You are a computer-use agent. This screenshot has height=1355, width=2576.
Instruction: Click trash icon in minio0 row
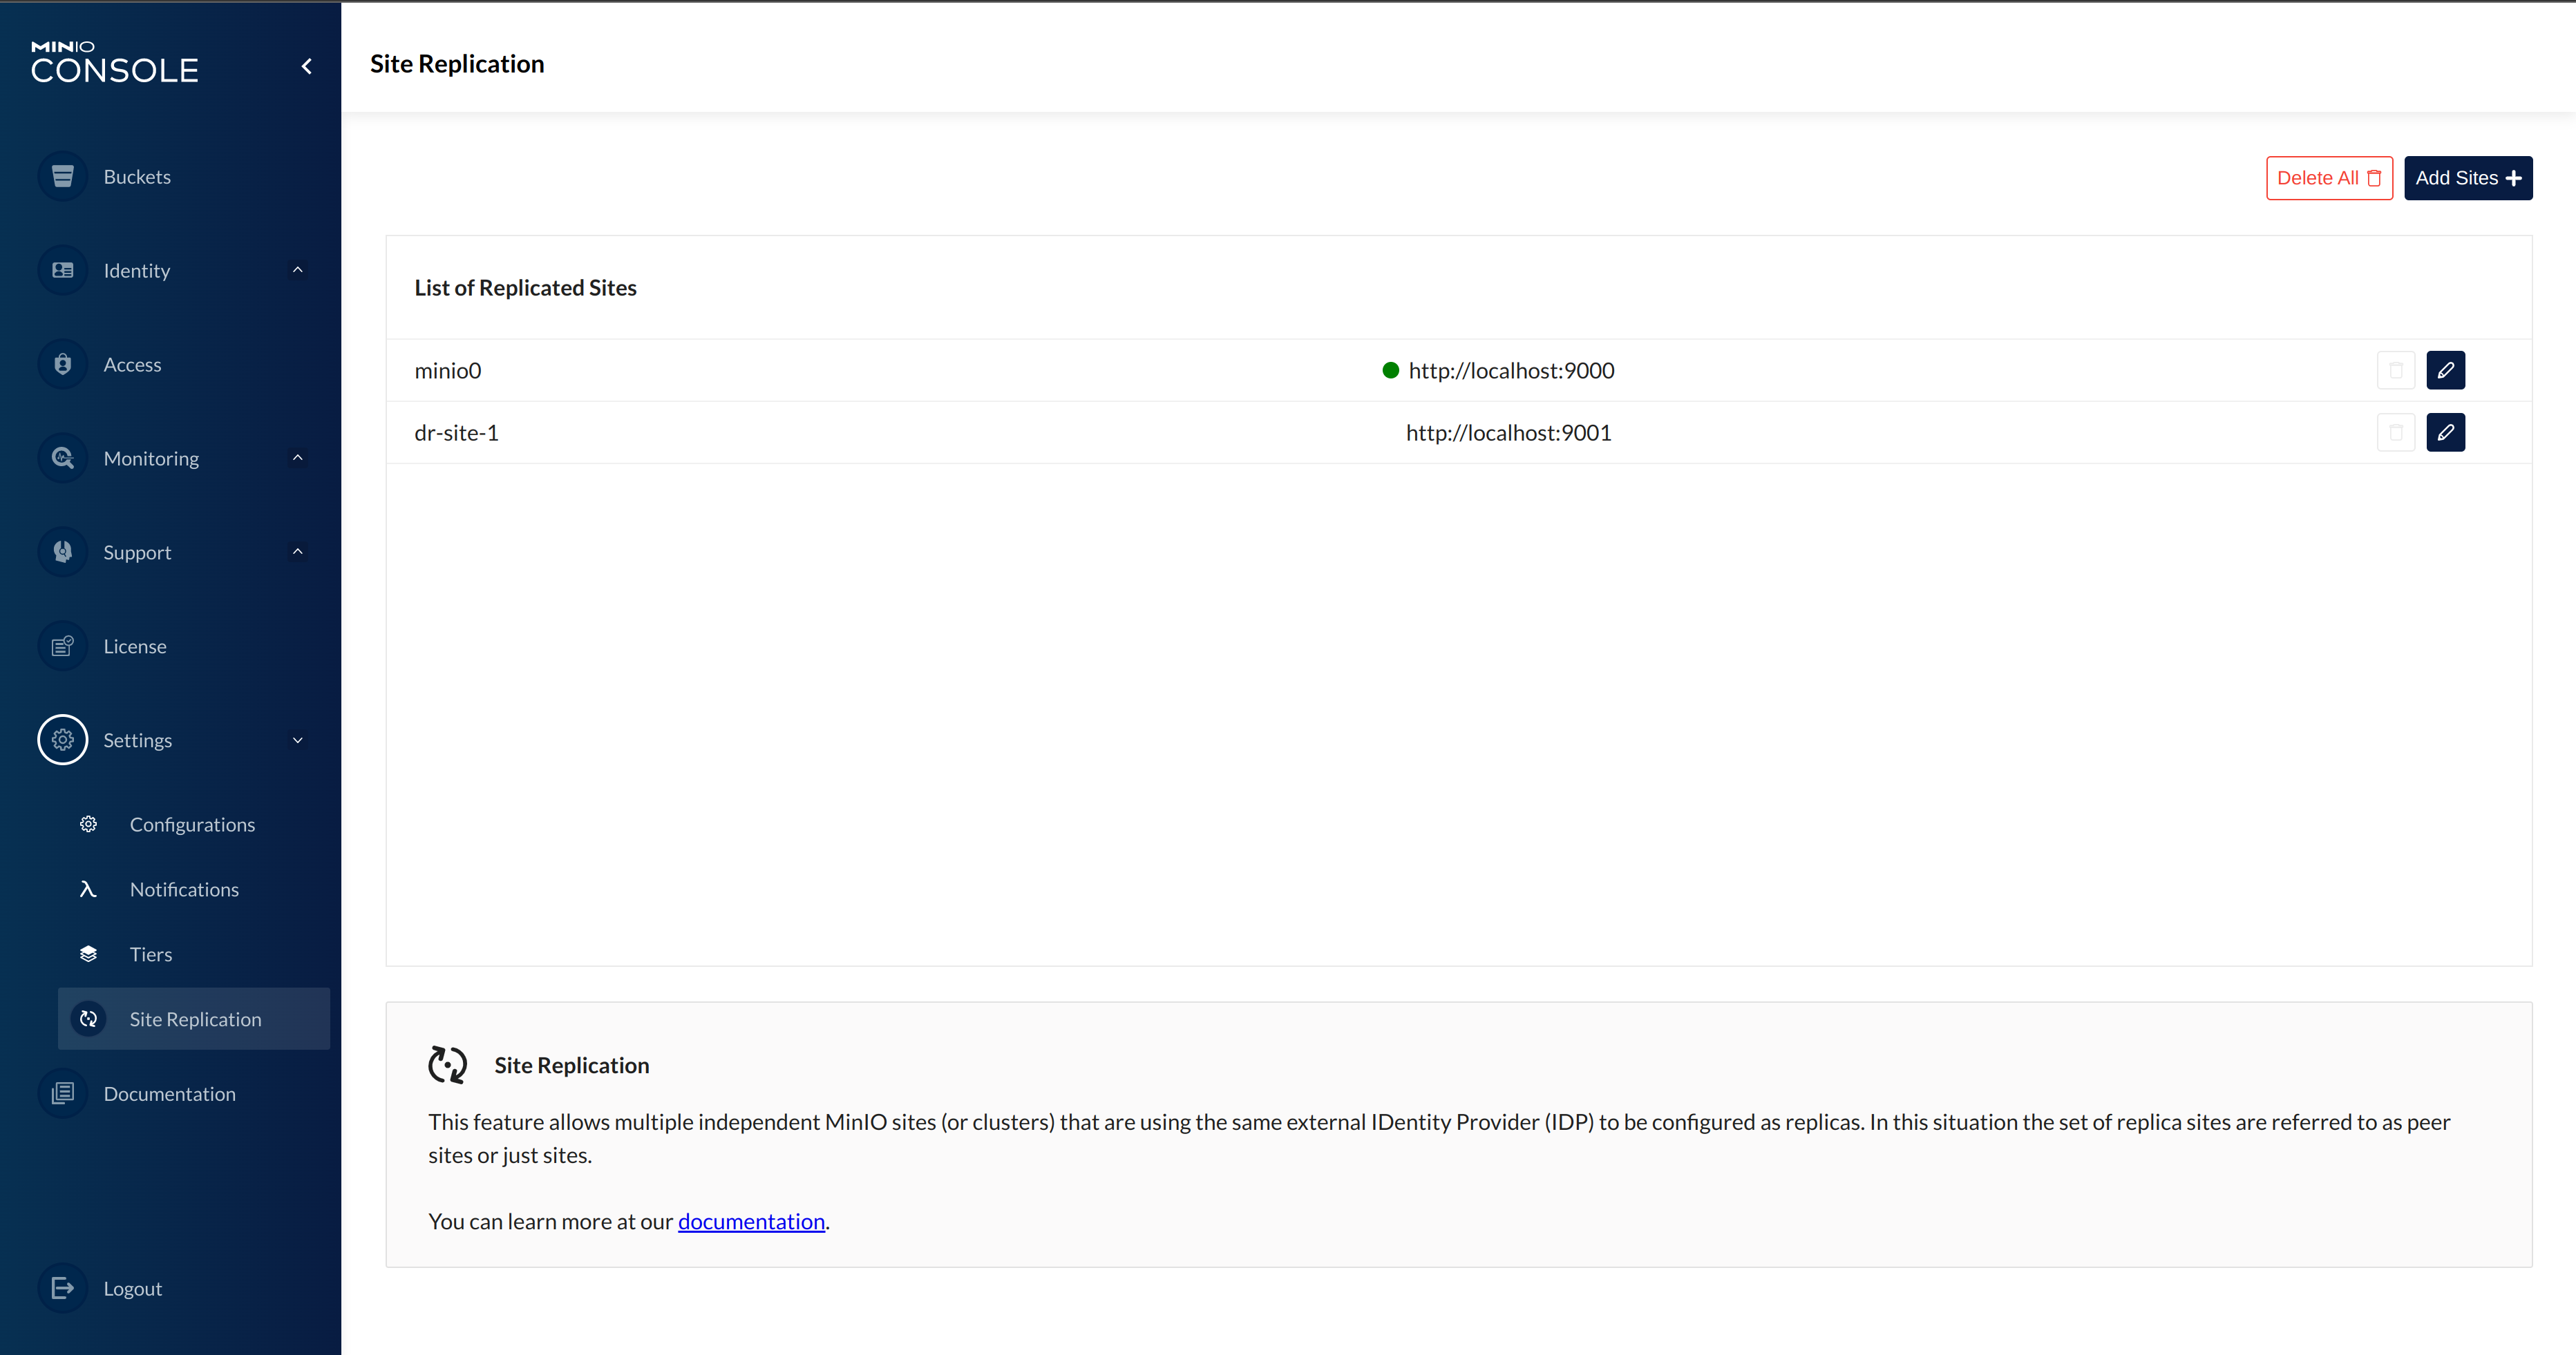tap(2395, 371)
